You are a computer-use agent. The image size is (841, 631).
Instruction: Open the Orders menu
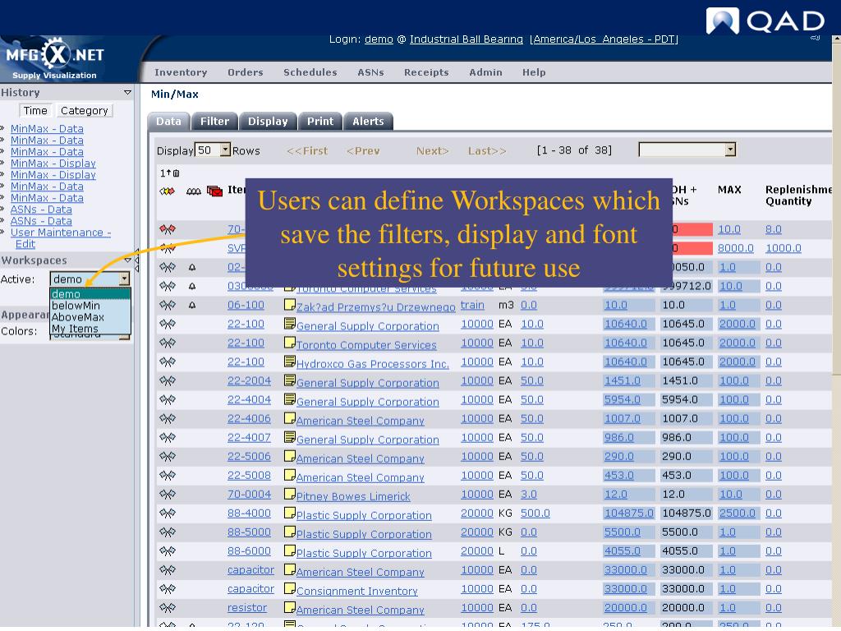click(245, 72)
